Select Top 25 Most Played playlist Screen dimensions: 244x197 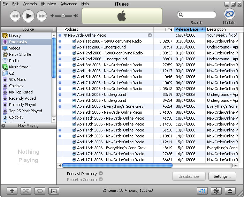point(26,111)
